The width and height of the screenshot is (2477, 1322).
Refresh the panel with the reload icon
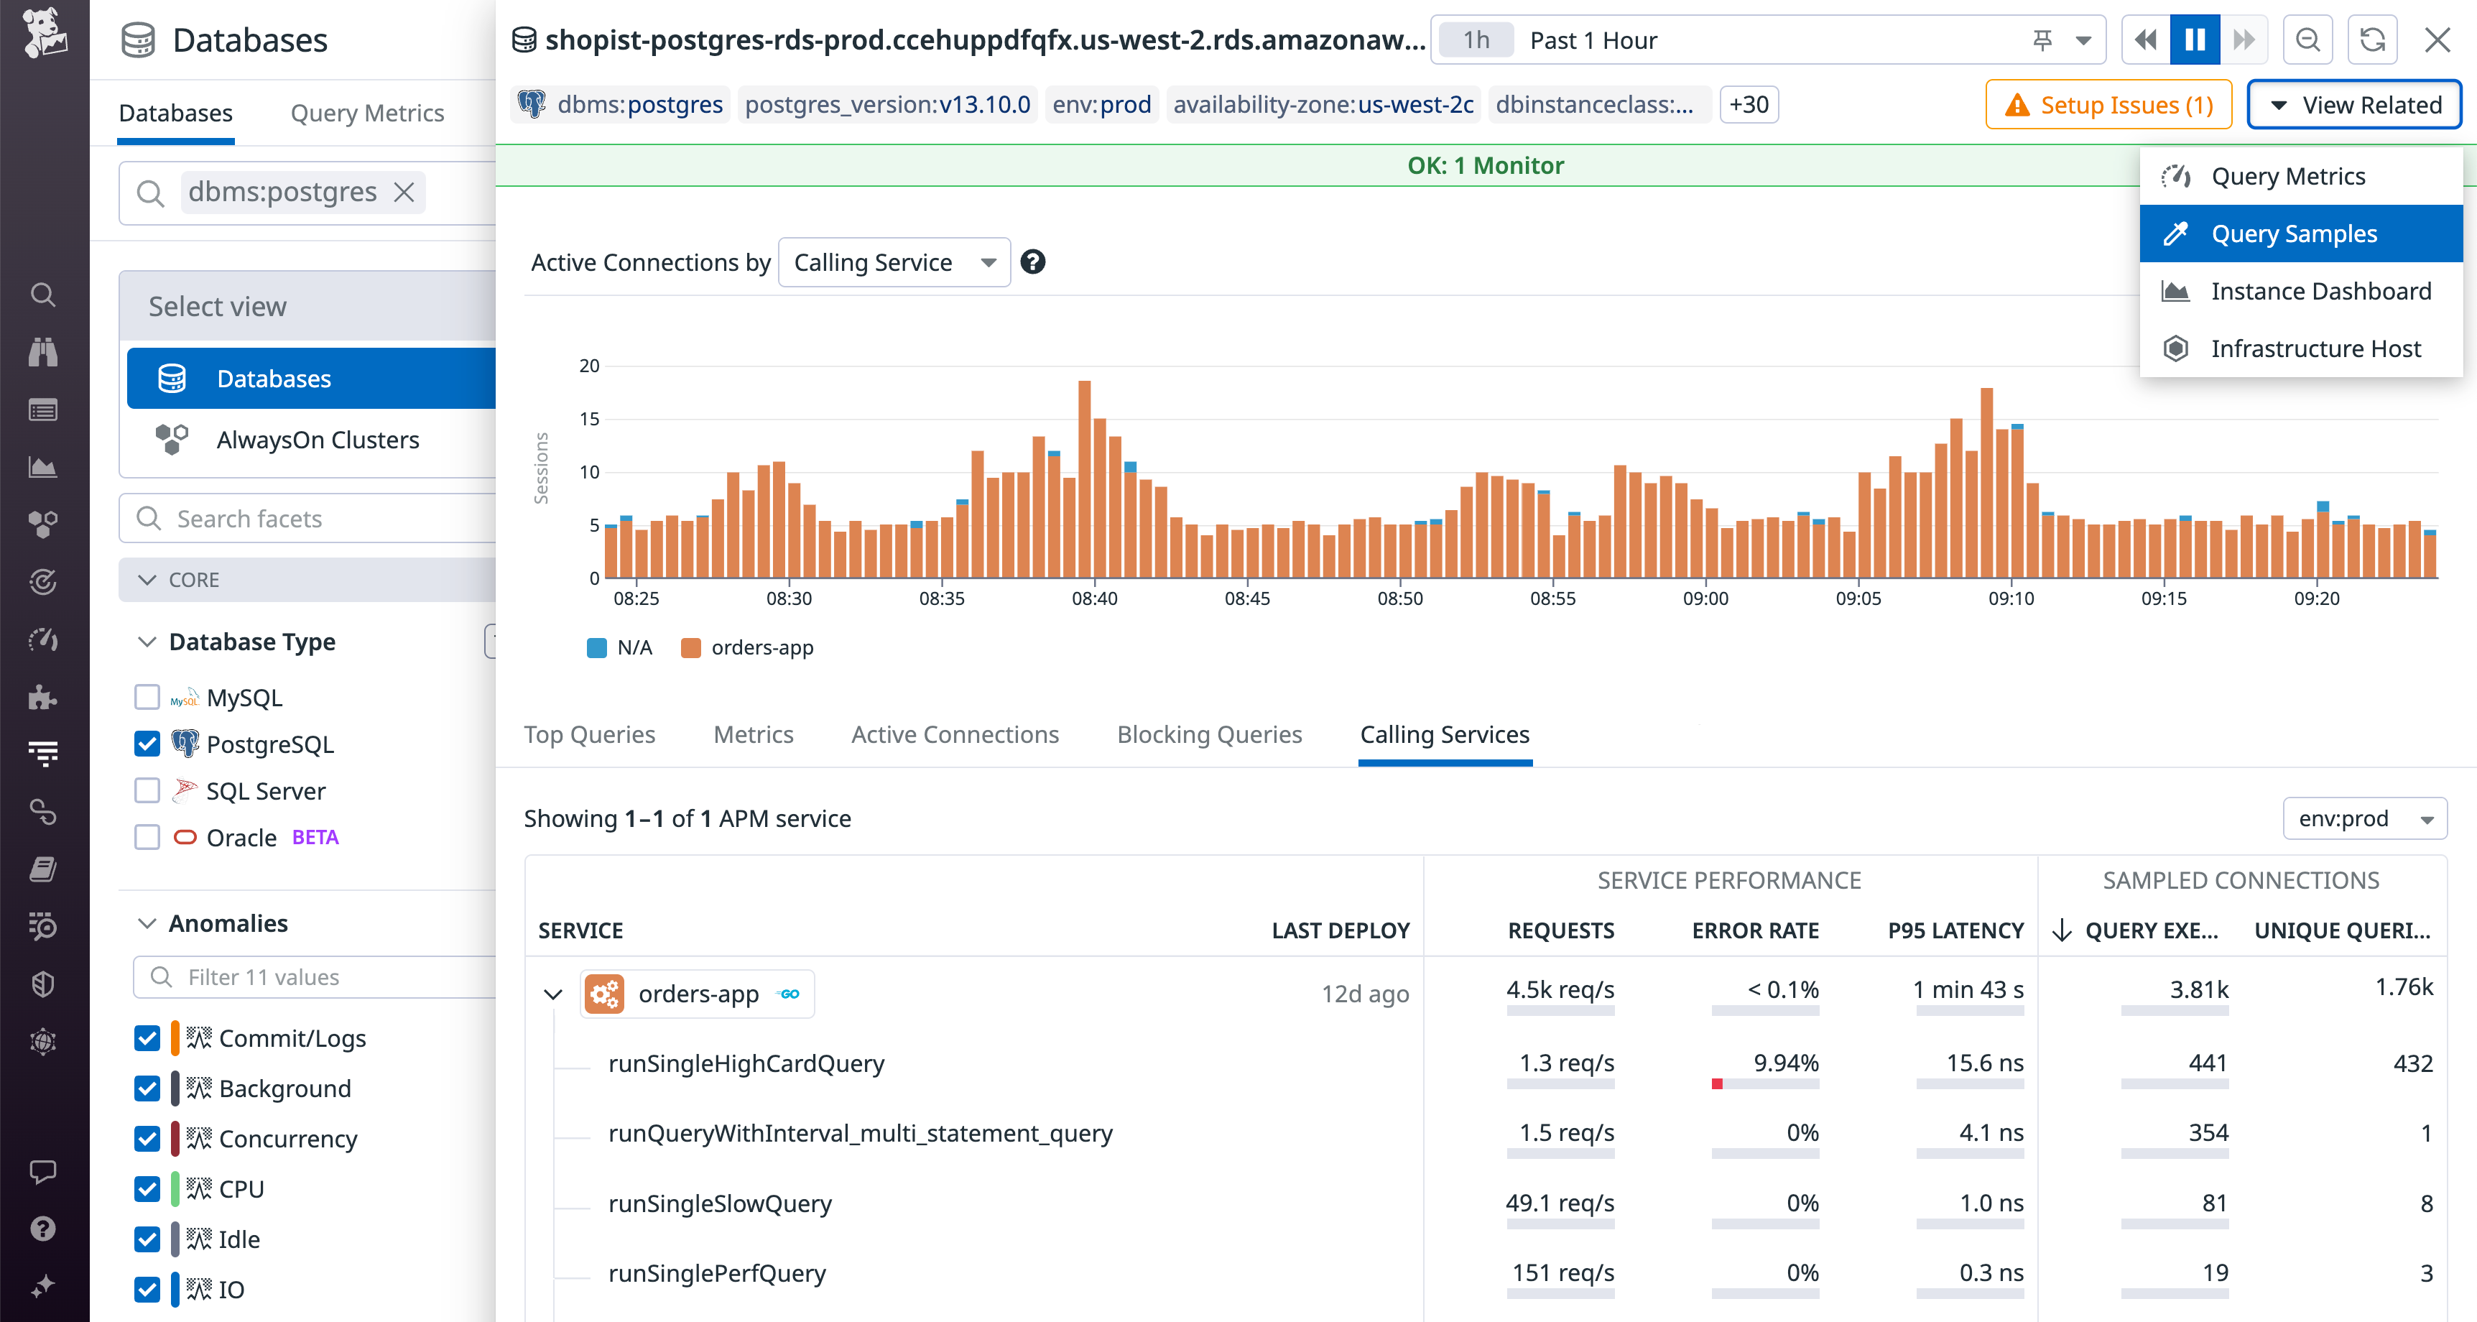tap(2372, 40)
